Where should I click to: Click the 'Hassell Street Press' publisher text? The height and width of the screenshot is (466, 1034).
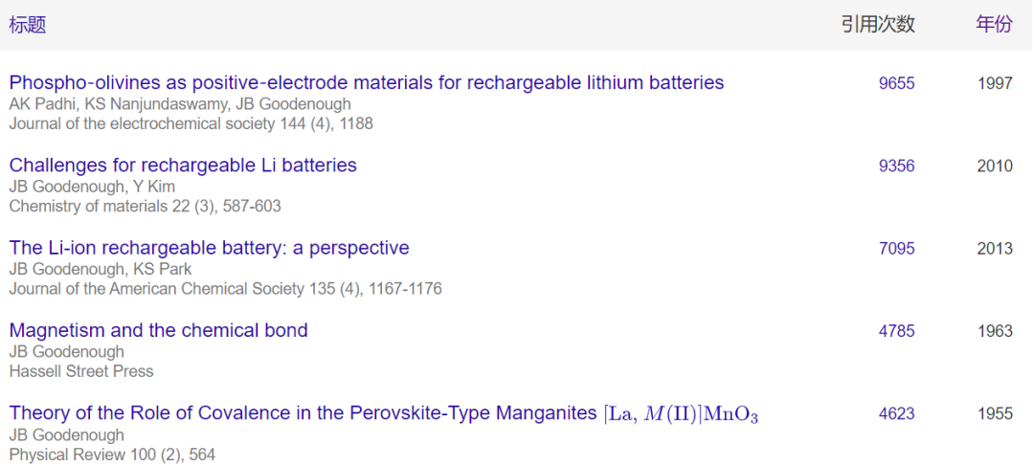81,371
